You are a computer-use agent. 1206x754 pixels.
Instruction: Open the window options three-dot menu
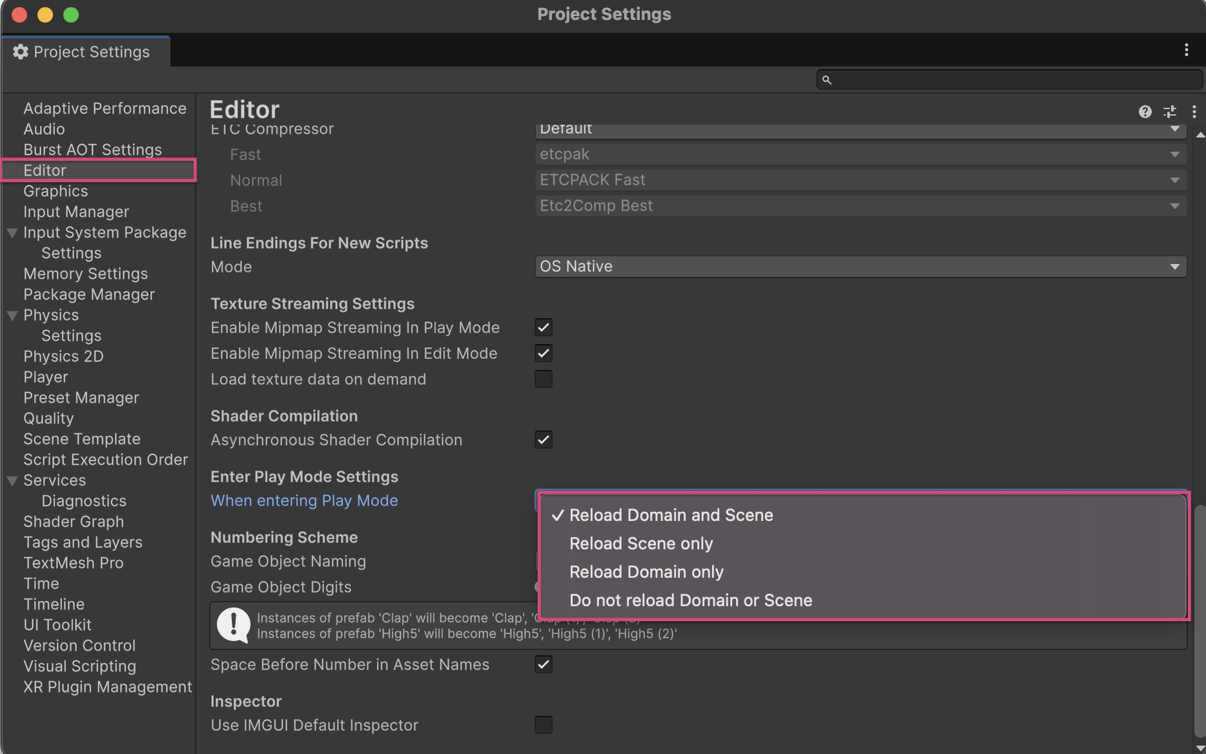pyautogui.click(x=1186, y=50)
